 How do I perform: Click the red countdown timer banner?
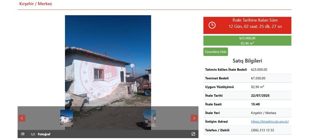247,25
